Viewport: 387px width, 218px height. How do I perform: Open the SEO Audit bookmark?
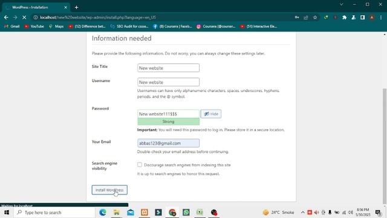coord(129,26)
